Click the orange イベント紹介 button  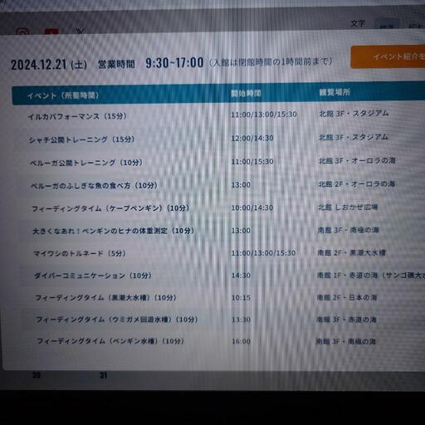[388, 56]
